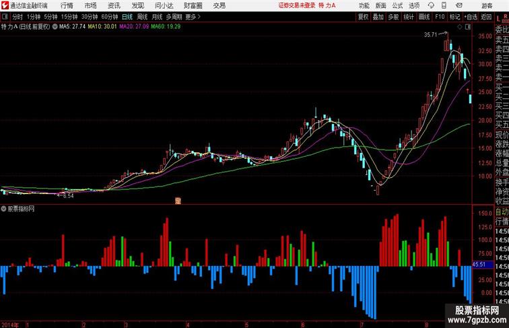This screenshot has height=328, width=509.
Task: Open the 市场 menu
Action: tap(91, 5)
